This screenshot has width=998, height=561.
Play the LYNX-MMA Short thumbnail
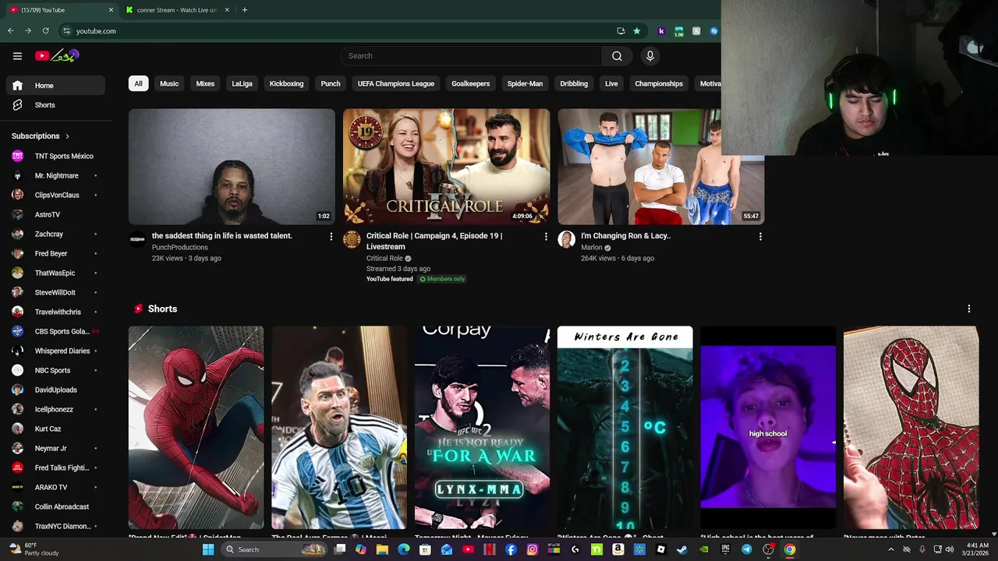(482, 428)
